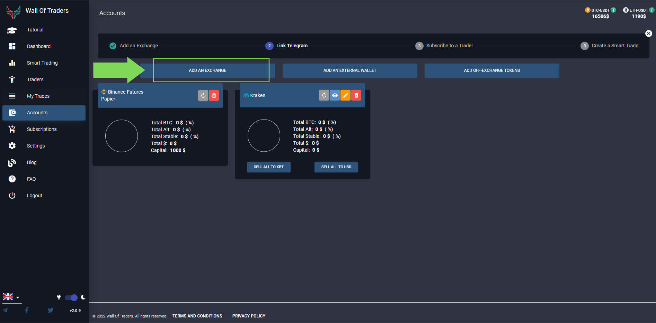Viewport: 656px width, 323px height.
Task: Click Add Off-Exchange Tokens button
Action: click(492, 70)
